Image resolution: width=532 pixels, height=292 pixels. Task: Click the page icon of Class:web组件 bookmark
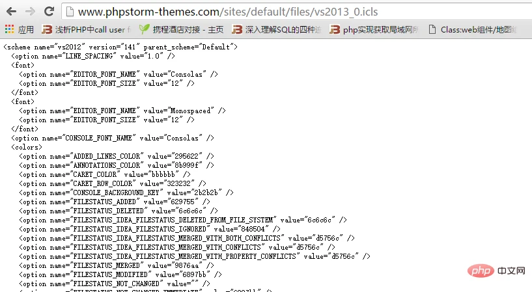coord(432,29)
